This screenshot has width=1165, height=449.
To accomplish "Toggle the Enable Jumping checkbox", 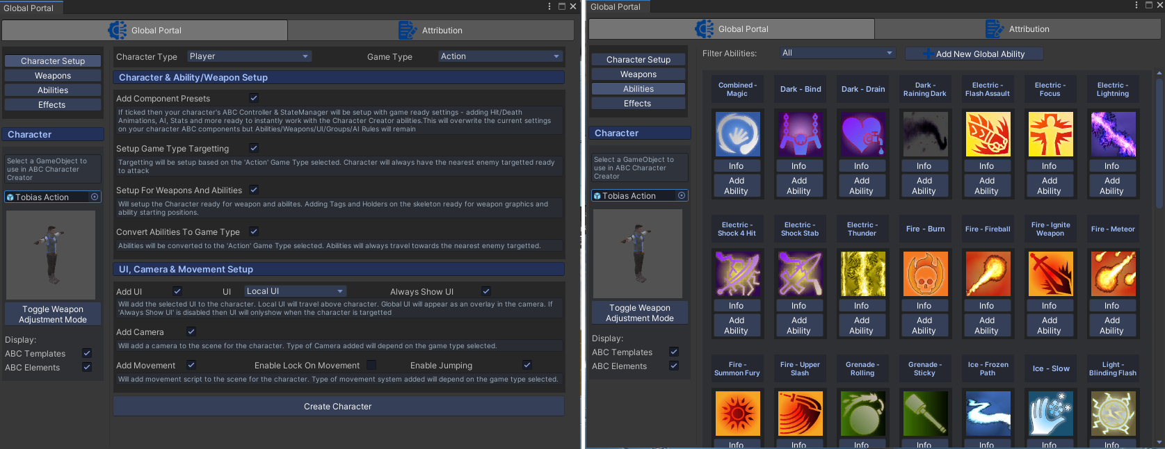I will tap(527, 365).
